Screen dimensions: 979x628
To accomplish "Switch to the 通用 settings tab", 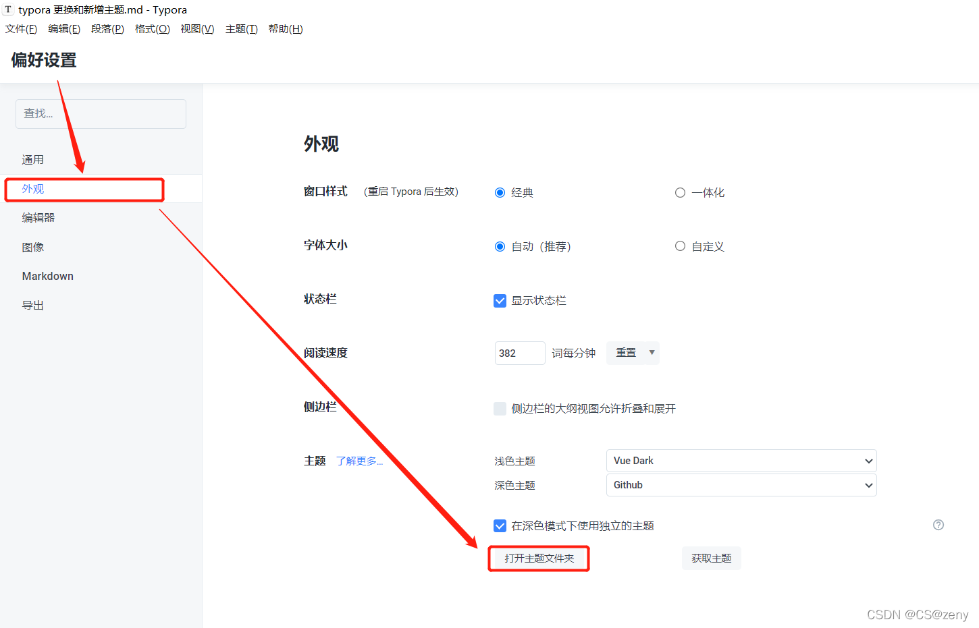I will [x=32, y=159].
